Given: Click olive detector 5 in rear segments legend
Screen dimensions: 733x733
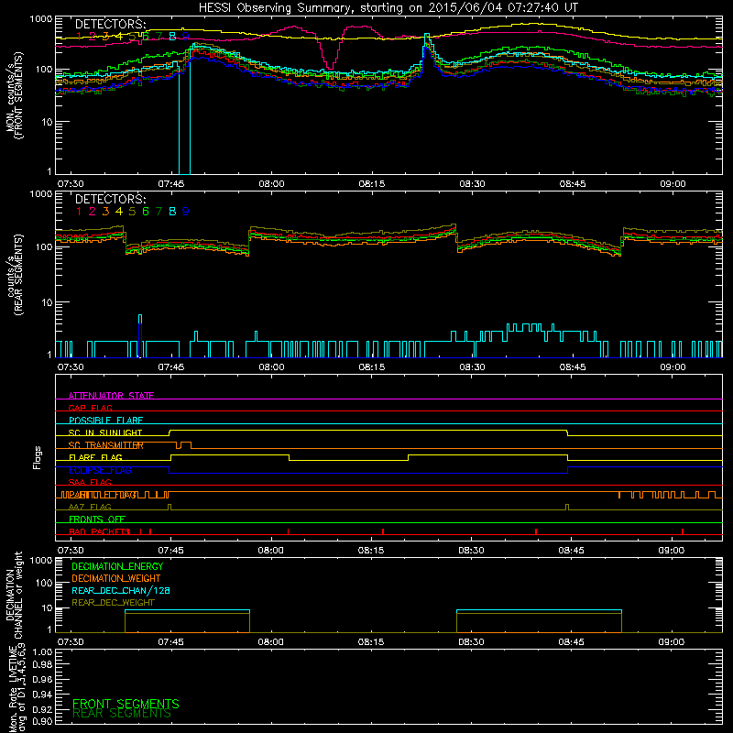Looking at the screenshot, I should pyautogui.click(x=132, y=212).
